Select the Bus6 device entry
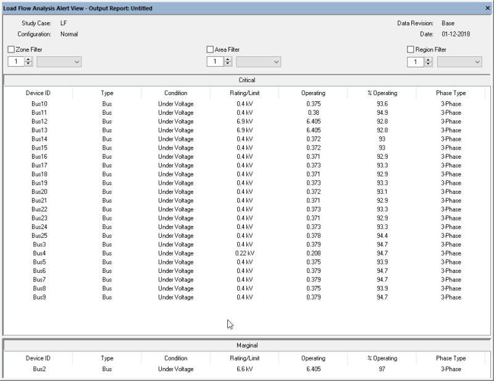The height and width of the screenshot is (381, 494). click(40, 271)
